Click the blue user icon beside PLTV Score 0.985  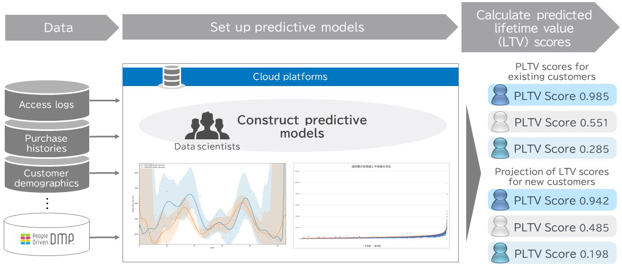coord(500,96)
